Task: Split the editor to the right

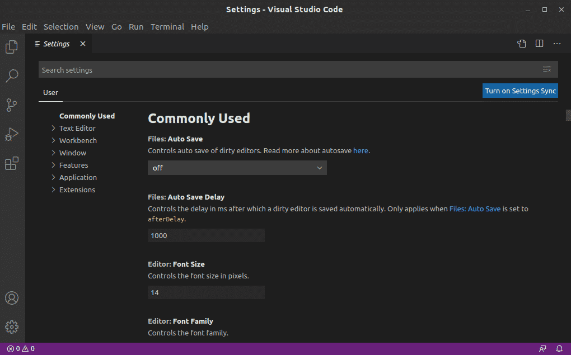Action: click(x=539, y=44)
